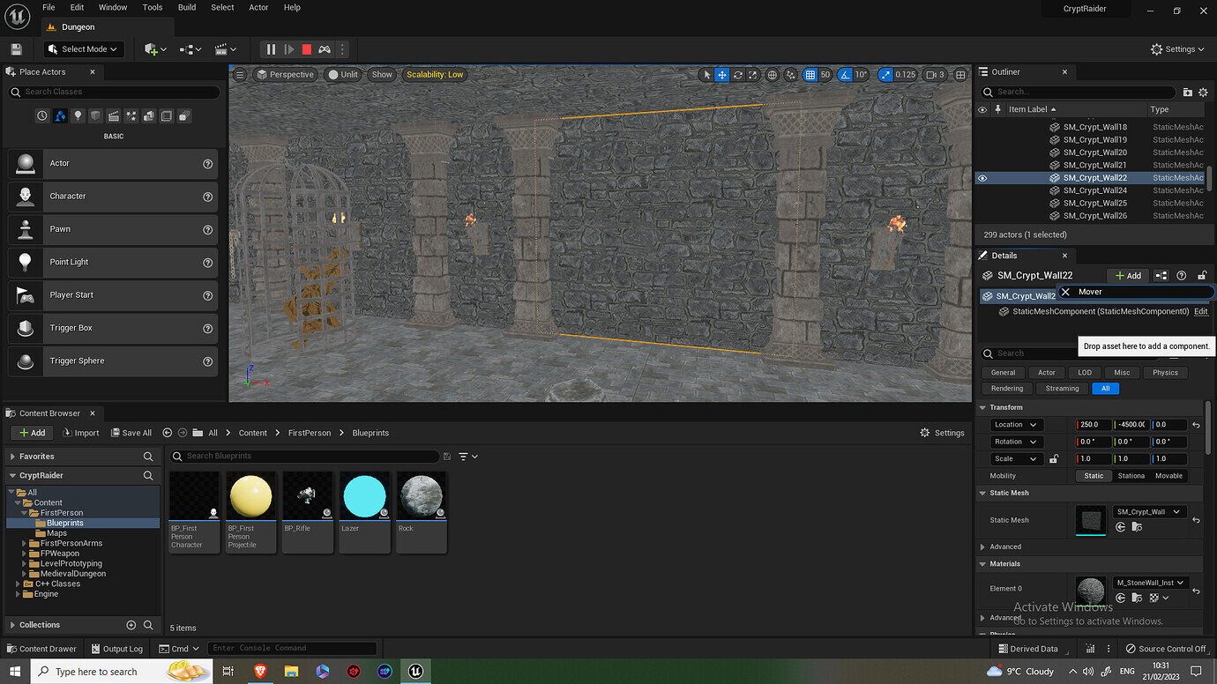1217x684 pixels.
Task: Lock the Details panel with padlock icon
Action: click(x=1201, y=276)
